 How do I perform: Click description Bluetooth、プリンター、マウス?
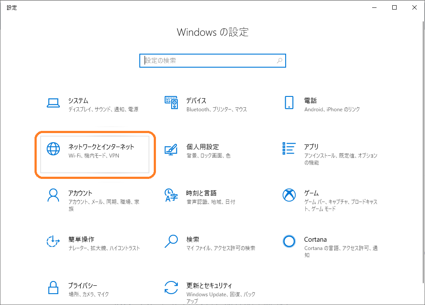click(217, 110)
